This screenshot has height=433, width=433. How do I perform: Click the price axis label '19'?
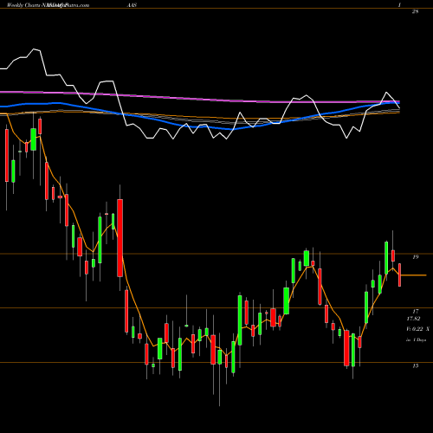pos(416,256)
